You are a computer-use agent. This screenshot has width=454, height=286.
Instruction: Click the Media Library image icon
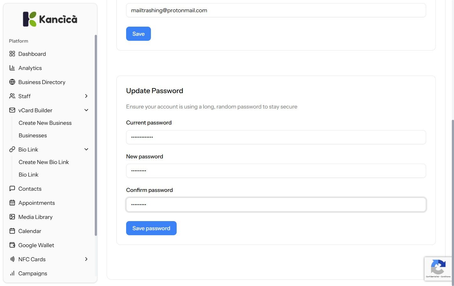pos(12,217)
